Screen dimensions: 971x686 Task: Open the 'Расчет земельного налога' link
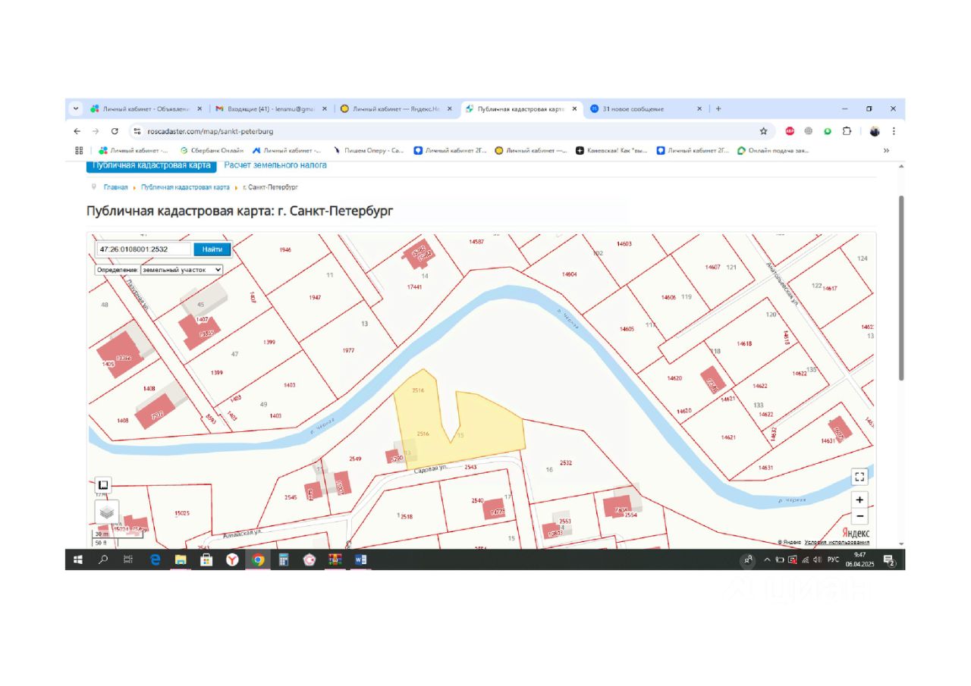[275, 165]
